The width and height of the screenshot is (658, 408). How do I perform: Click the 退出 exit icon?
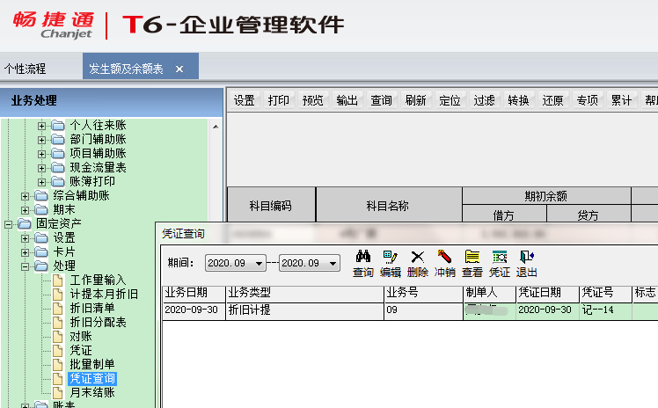tap(527, 256)
